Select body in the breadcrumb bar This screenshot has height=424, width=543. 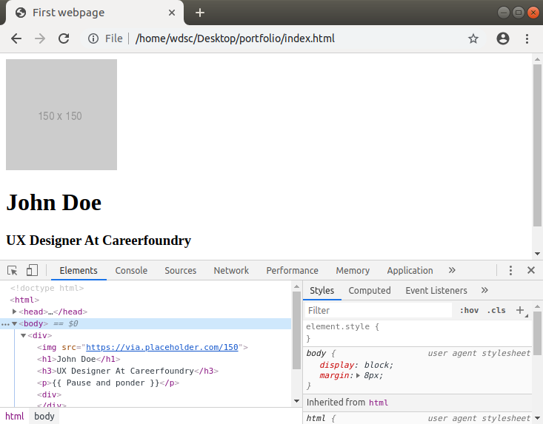coord(44,416)
